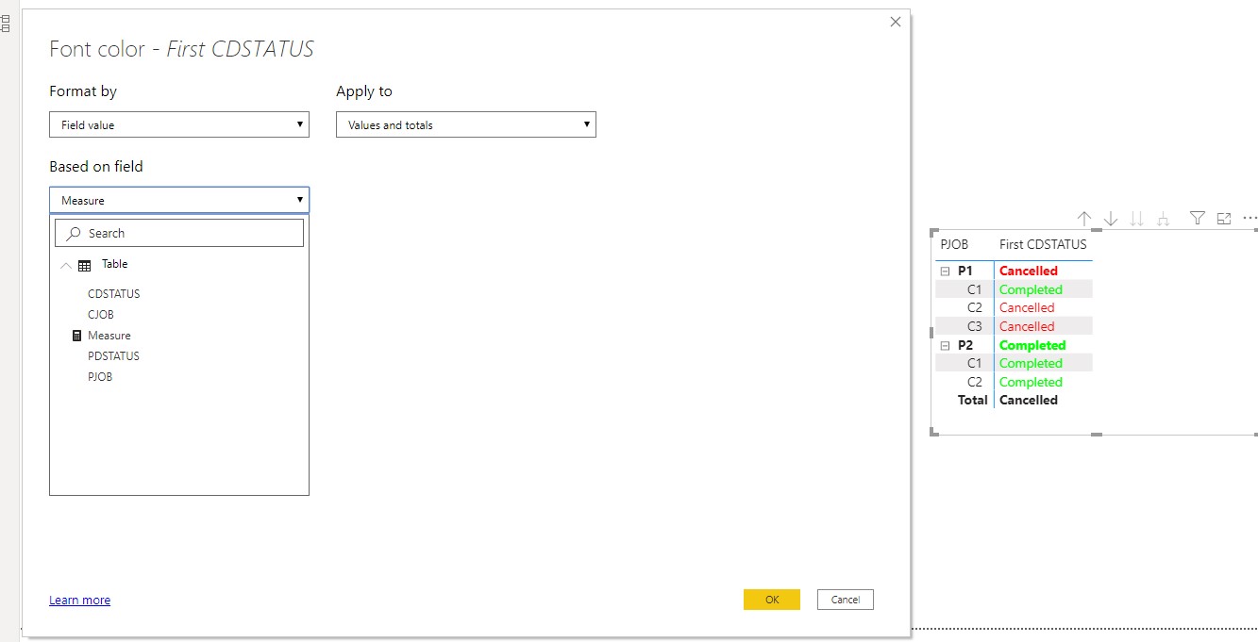This screenshot has width=1258, height=642.
Task: Click the table icon beside Table
Action: (85, 266)
